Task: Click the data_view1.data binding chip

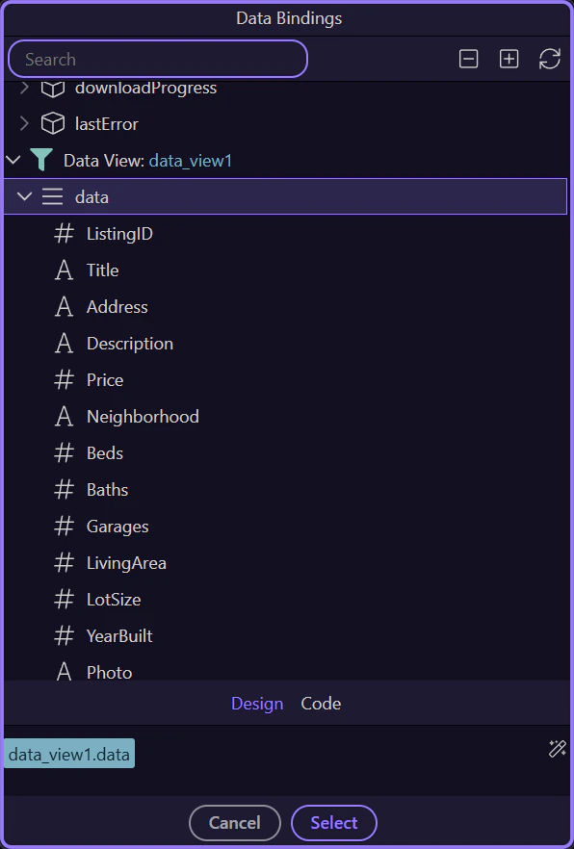Action: tap(67, 754)
